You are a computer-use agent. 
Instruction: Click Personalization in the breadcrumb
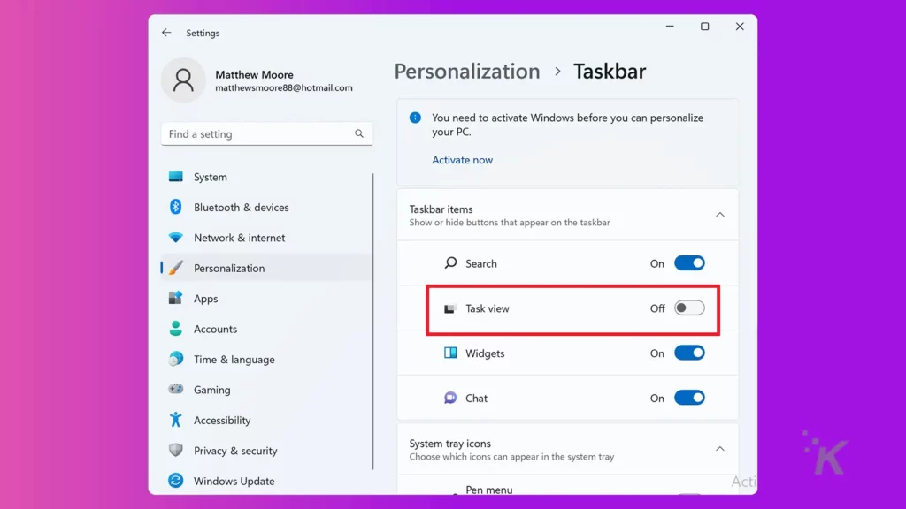point(467,71)
